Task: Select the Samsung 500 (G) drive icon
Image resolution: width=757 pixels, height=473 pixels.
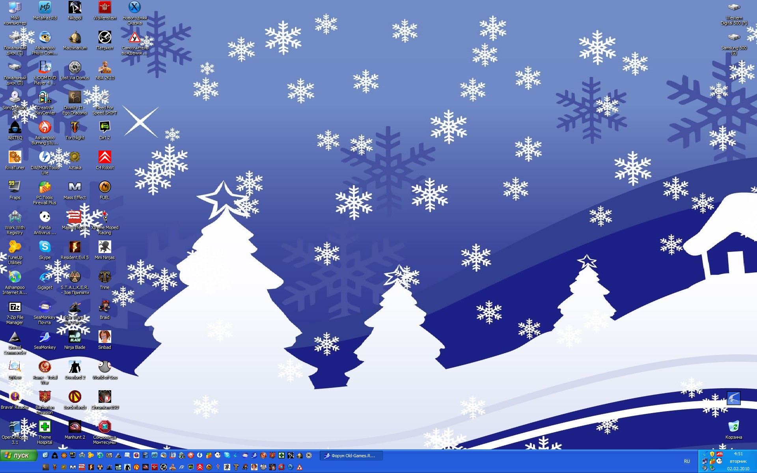Action: pos(734,37)
